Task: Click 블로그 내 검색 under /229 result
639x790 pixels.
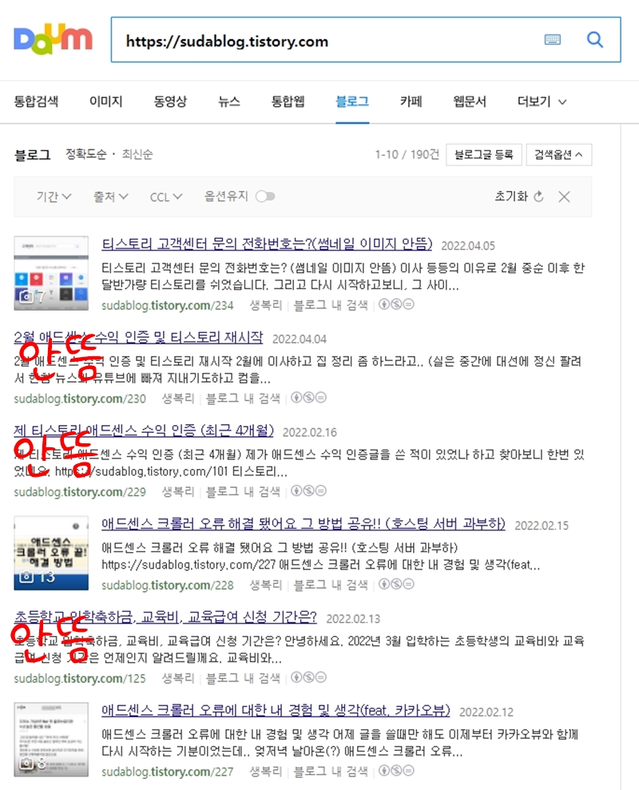Action: tap(243, 491)
